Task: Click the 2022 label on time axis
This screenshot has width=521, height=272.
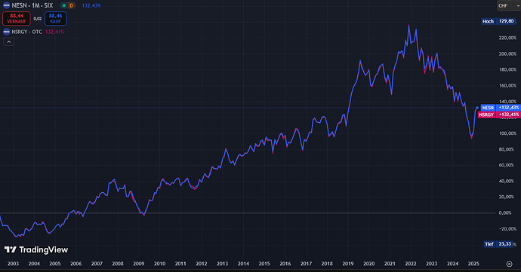Action: pos(411,264)
